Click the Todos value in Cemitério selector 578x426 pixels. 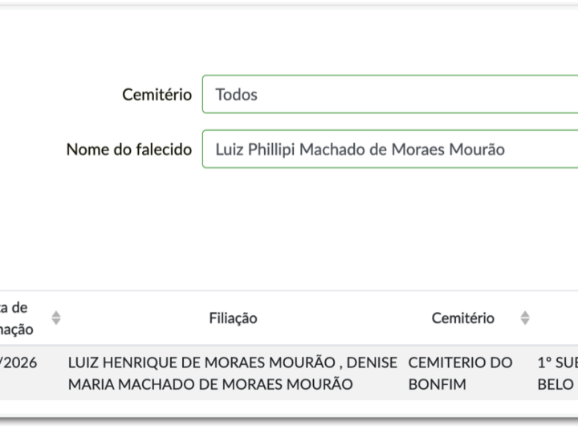(x=236, y=95)
